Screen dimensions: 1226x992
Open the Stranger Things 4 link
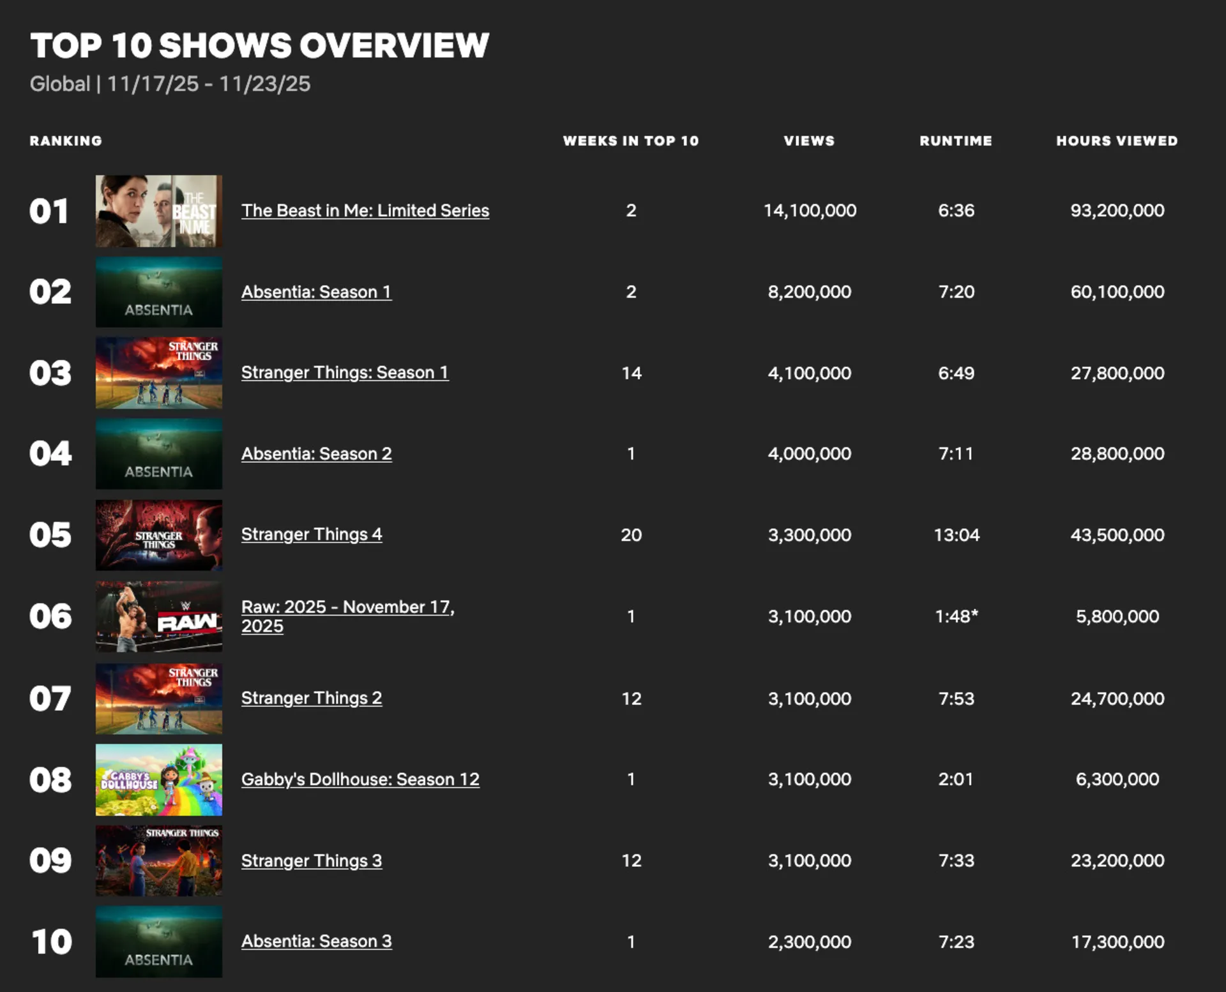tap(311, 534)
